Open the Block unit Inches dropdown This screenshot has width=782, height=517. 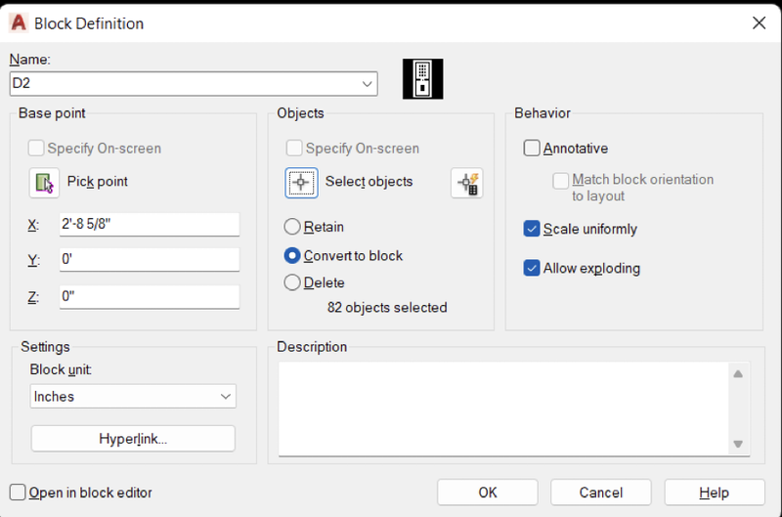(133, 397)
